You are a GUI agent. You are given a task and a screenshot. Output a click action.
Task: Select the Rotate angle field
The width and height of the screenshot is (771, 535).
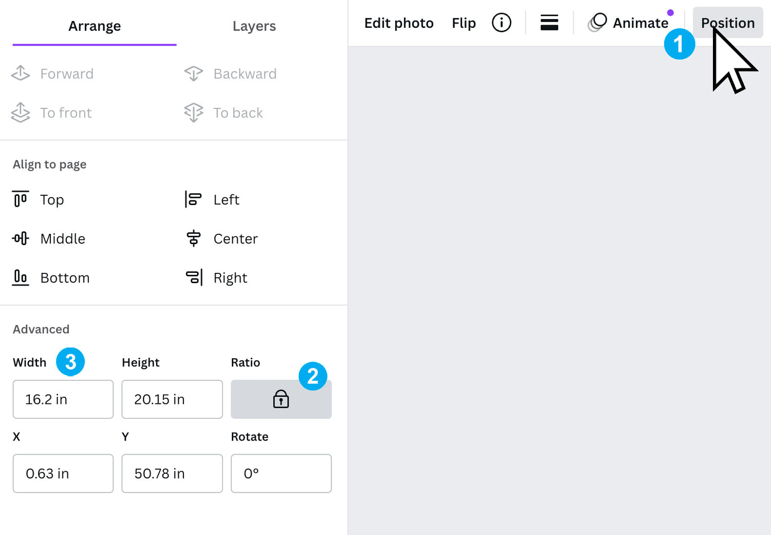281,473
